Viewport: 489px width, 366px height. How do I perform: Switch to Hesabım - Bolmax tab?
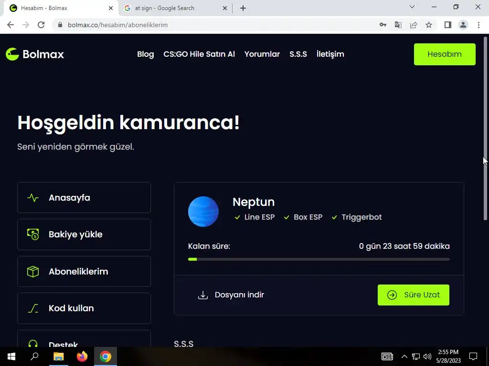(x=61, y=8)
